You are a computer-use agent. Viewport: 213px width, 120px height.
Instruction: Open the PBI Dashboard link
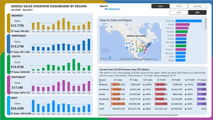click(x=112, y=9)
